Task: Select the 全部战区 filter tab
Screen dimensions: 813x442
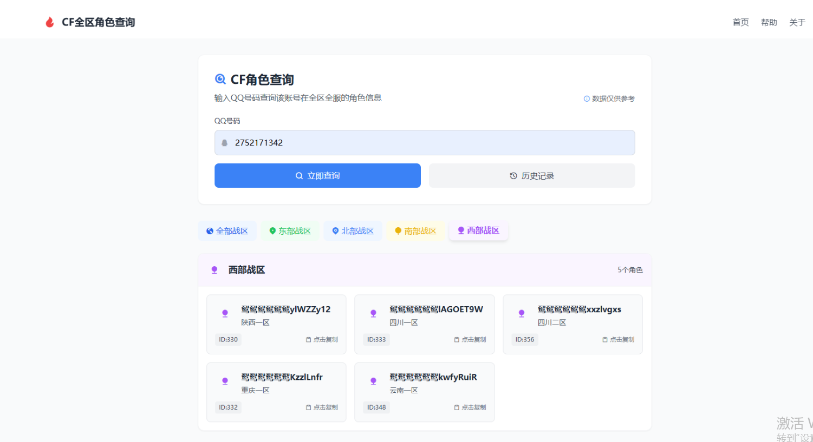Action: click(x=227, y=231)
